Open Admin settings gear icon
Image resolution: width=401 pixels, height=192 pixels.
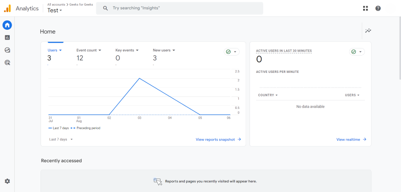7,181
